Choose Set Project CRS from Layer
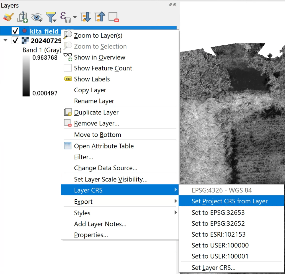The height and width of the screenshot is (274, 285). coord(231,201)
